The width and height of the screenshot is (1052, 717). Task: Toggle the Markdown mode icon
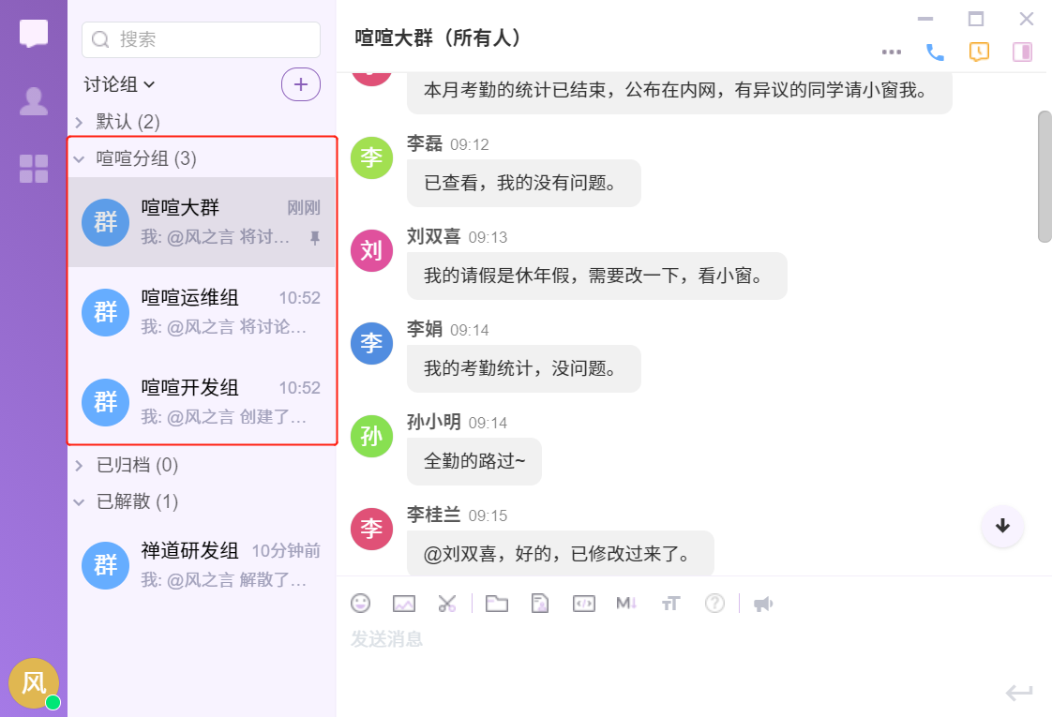coord(626,604)
